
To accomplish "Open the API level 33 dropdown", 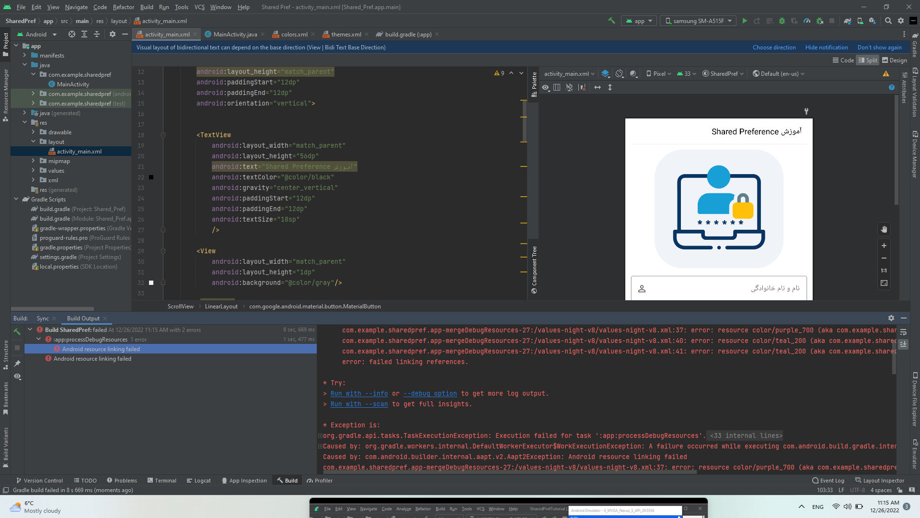I will [687, 73].
